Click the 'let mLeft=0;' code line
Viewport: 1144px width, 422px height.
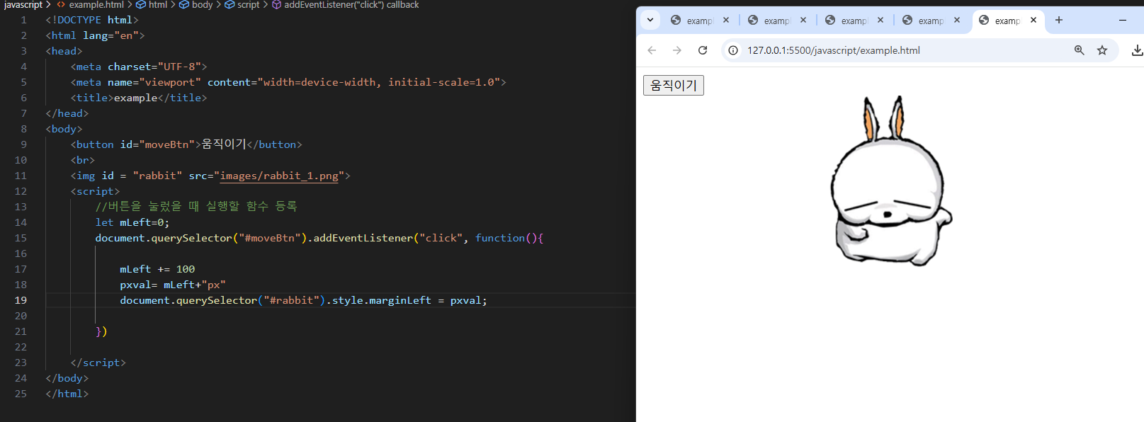point(132,222)
